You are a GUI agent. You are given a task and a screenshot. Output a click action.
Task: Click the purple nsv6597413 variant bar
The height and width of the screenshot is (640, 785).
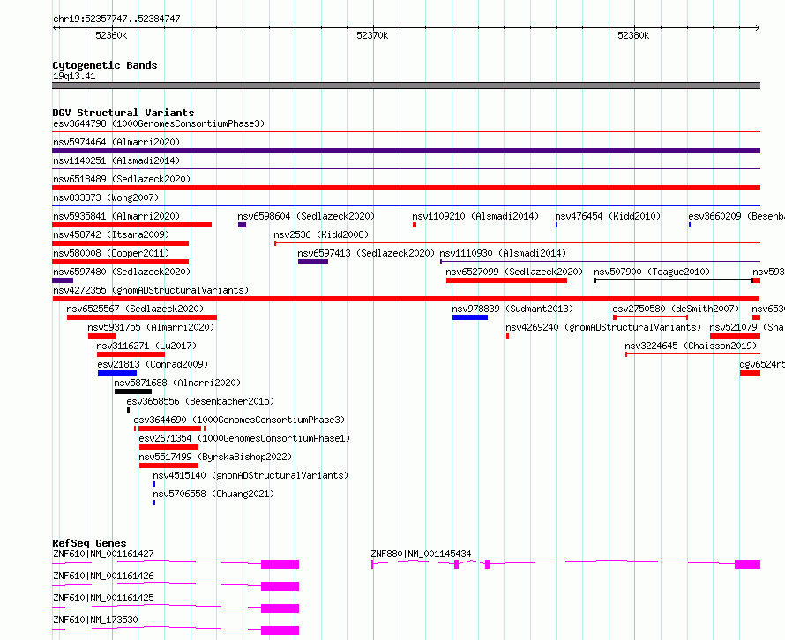(x=313, y=262)
